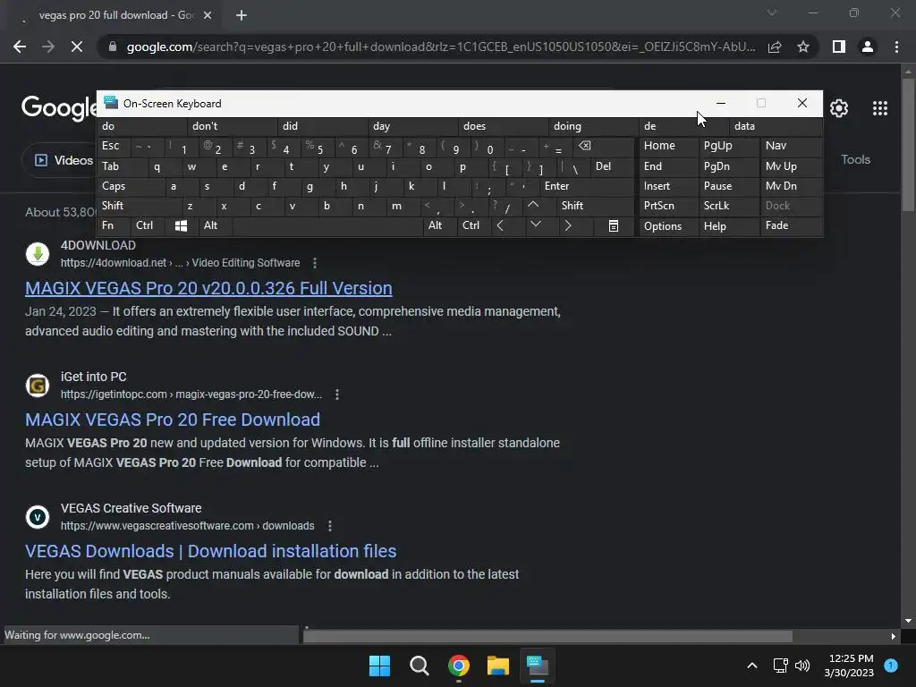This screenshot has height=687, width=916.
Task: Click the Esc key on On-Screen Keyboard
Action: (x=114, y=146)
